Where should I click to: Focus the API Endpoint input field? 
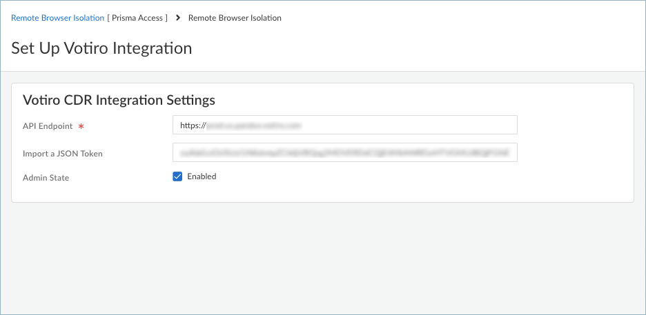point(414,125)
